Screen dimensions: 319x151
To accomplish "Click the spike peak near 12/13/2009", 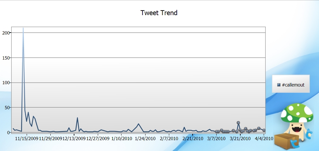I will click(77, 118).
